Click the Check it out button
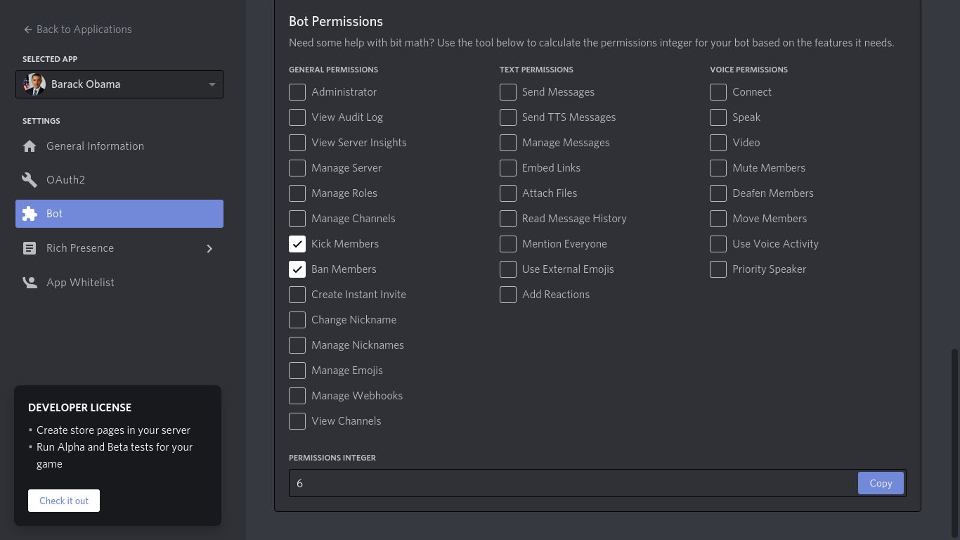Screen dimensions: 960x540 coord(64,501)
